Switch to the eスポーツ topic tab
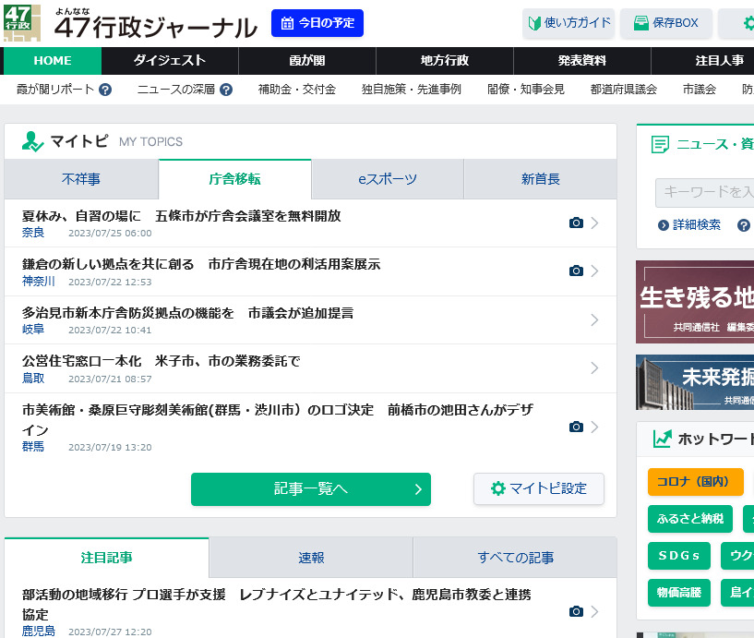Image resolution: width=754 pixels, height=638 pixels. click(x=387, y=178)
